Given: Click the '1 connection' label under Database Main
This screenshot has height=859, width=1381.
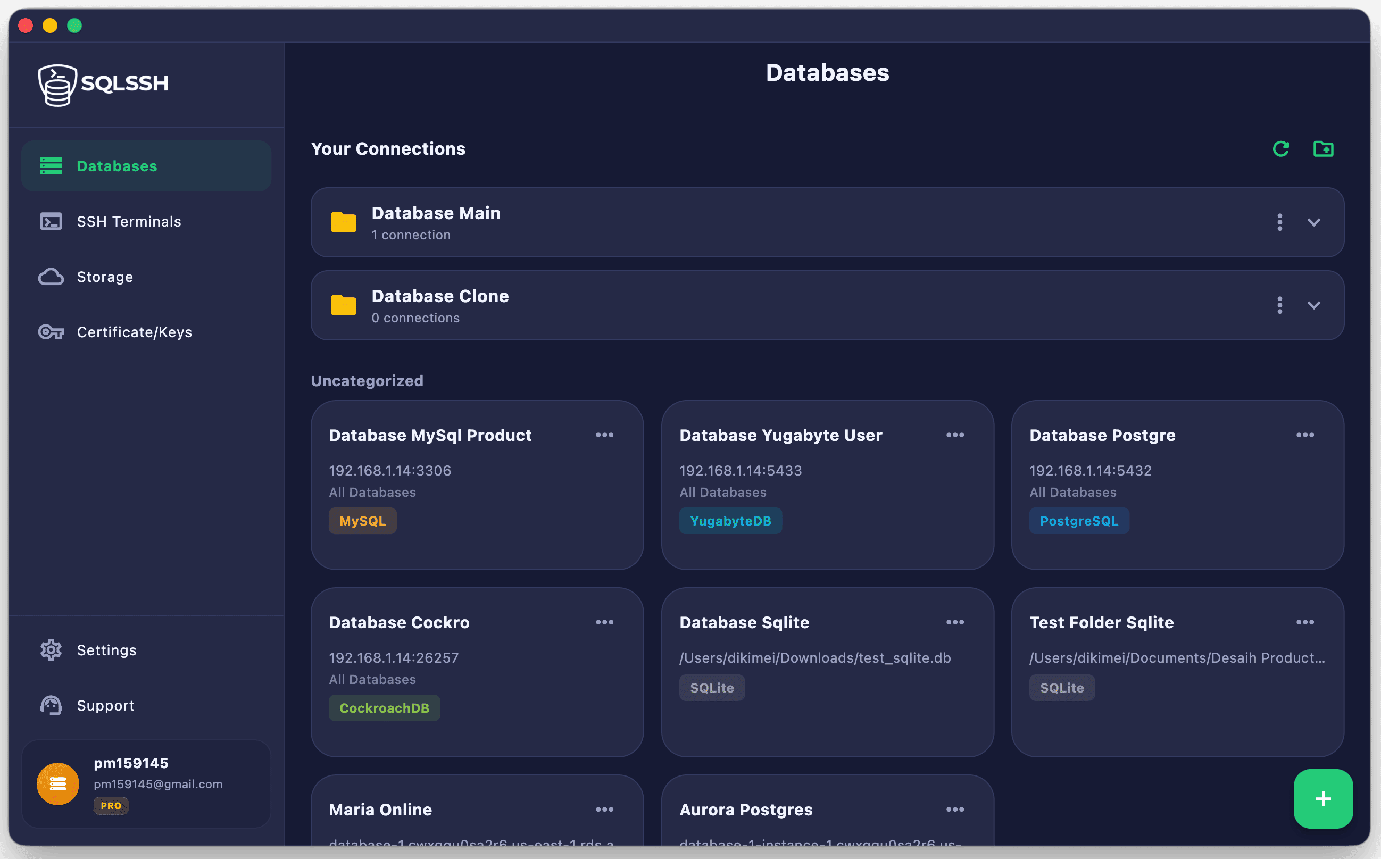Looking at the screenshot, I should tap(411, 235).
